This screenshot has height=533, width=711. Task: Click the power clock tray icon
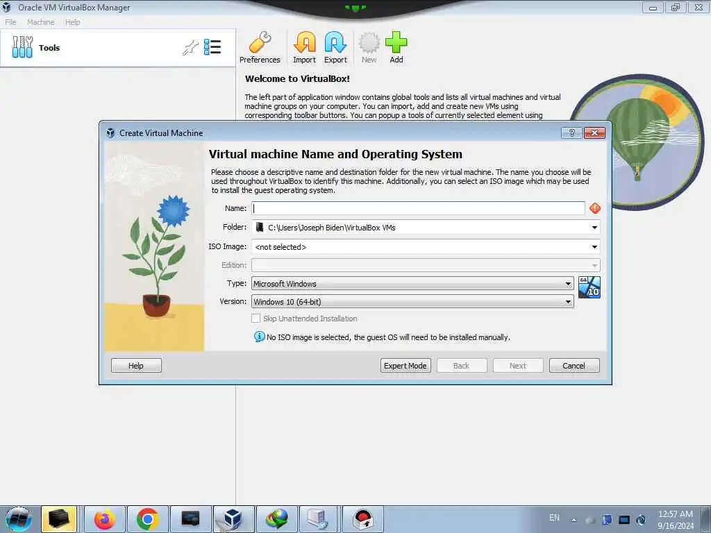click(641, 519)
